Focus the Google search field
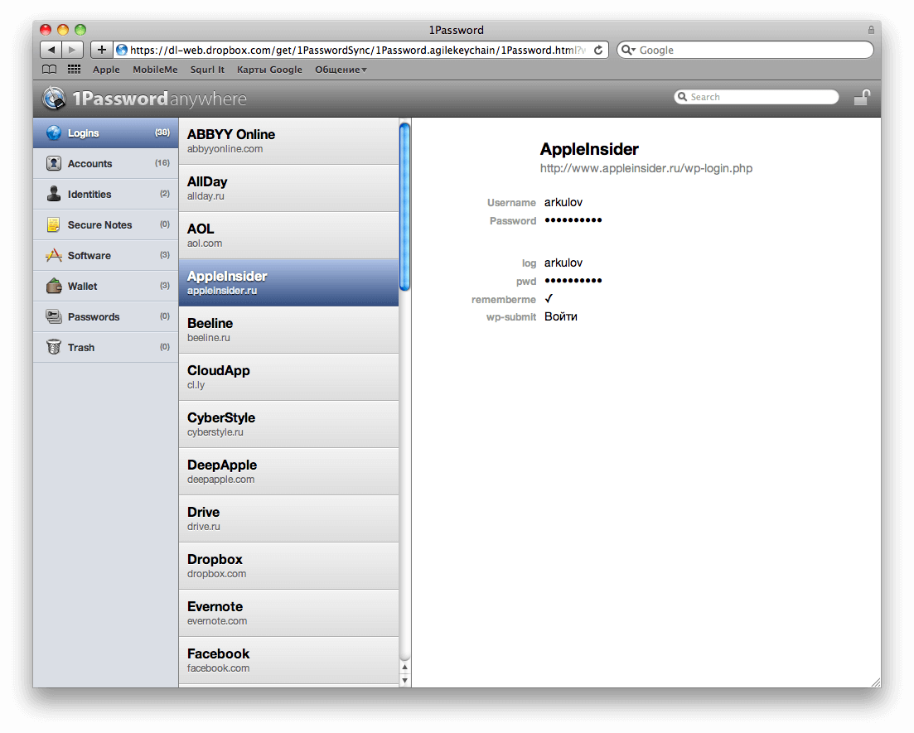 pos(745,51)
